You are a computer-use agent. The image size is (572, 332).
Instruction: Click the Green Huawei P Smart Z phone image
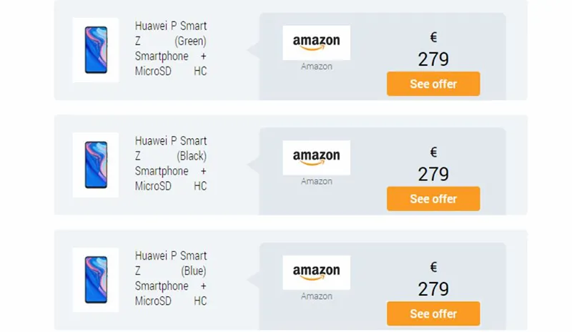click(96, 50)
